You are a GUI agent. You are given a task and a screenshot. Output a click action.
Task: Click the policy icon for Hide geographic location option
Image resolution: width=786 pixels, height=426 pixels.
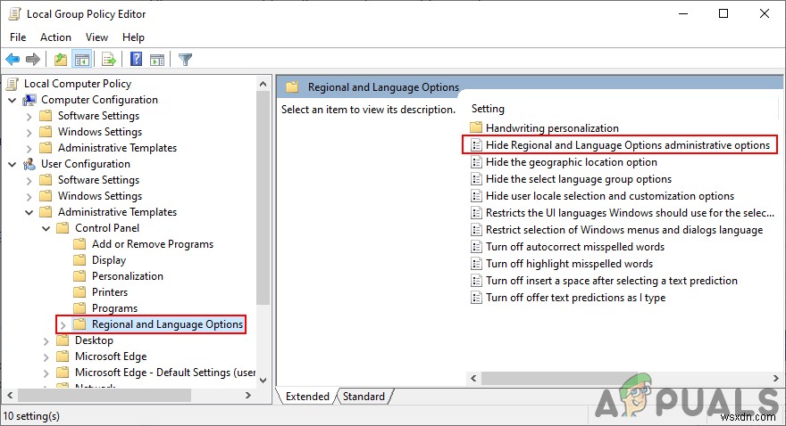pyautogui.click(x=476, y=162)
